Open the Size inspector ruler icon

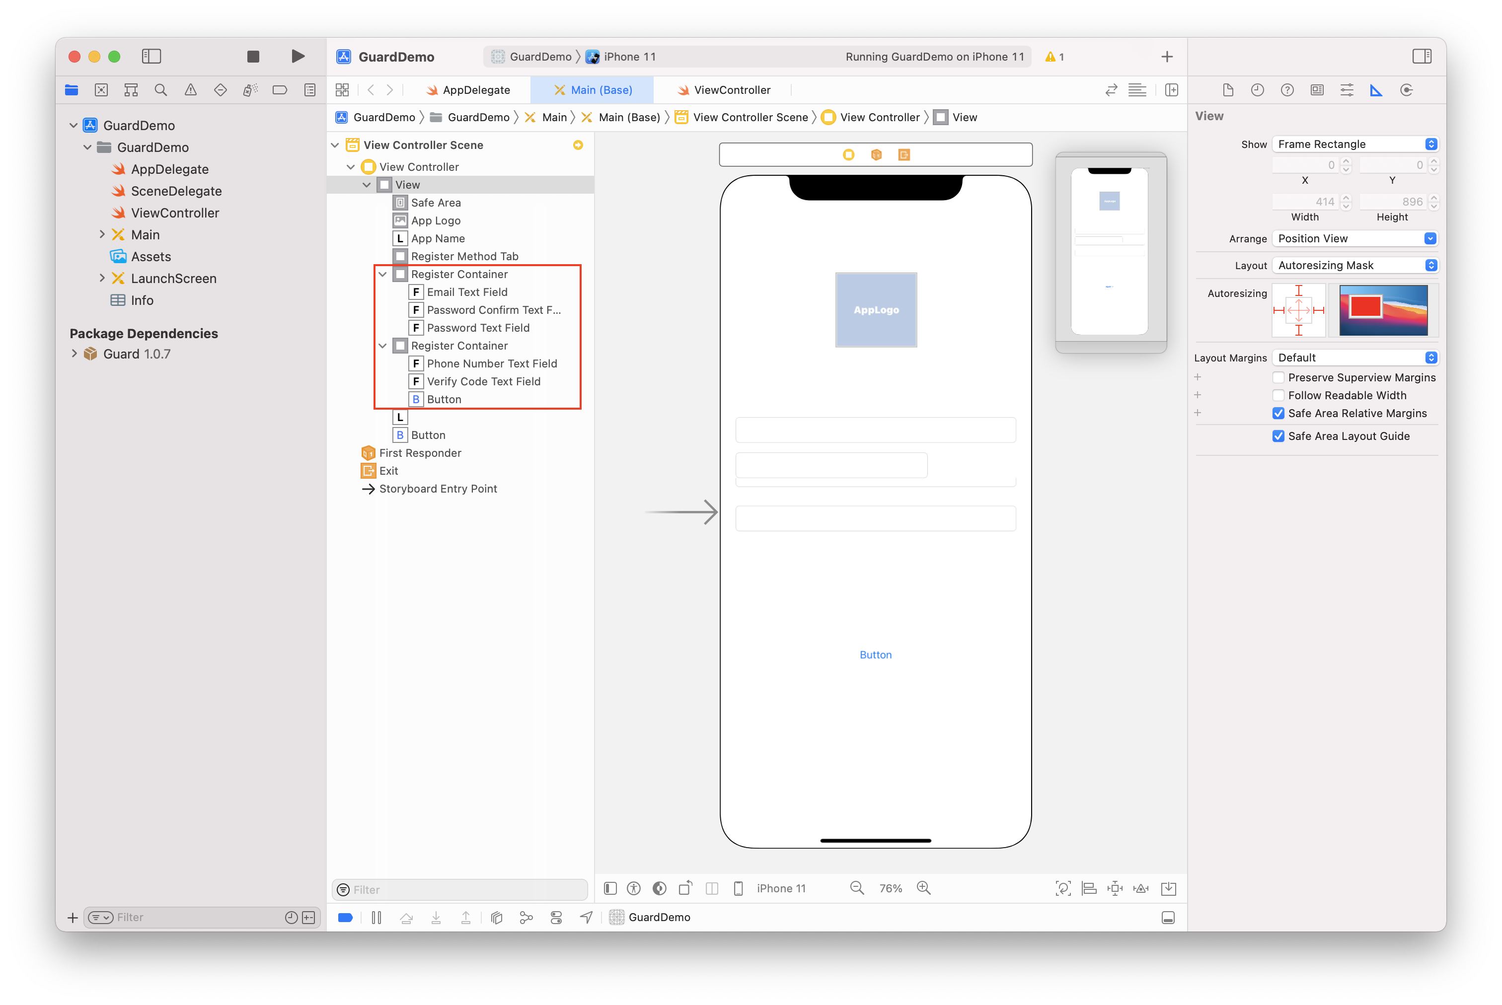click(x=1376, y=90)
